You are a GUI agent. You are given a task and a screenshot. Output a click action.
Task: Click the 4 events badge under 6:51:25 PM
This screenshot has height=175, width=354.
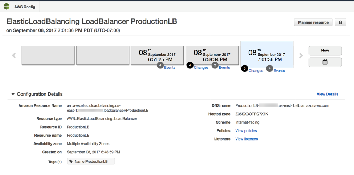pos(160,65)
